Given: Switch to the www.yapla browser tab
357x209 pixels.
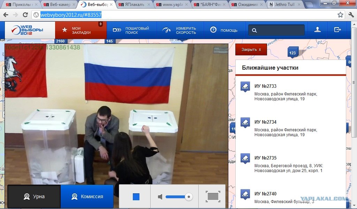Looking at the screenshot, I should coord(172,4).
